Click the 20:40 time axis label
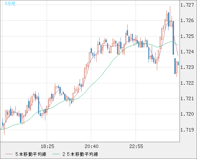Image resolution: width=197 pixels, height=159 pixels. (x=92, y=146)
